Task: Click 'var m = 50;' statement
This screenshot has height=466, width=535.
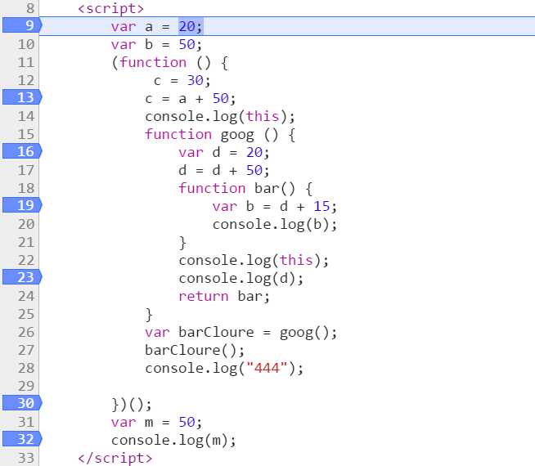Action: tap(156, 423)
